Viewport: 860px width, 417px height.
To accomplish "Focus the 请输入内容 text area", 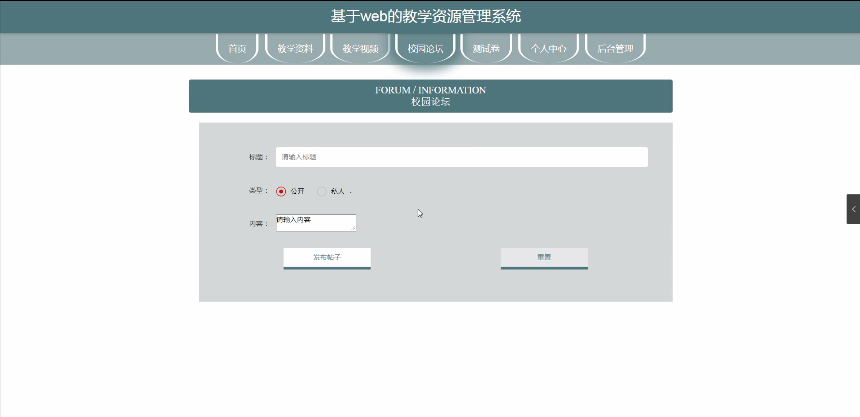I will 315,223.
